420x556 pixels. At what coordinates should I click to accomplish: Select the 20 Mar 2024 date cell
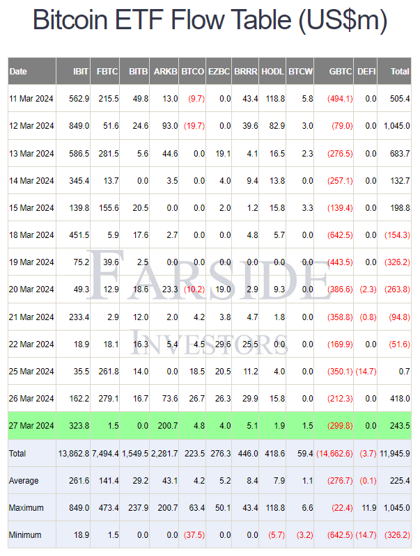tap(31, 289)
